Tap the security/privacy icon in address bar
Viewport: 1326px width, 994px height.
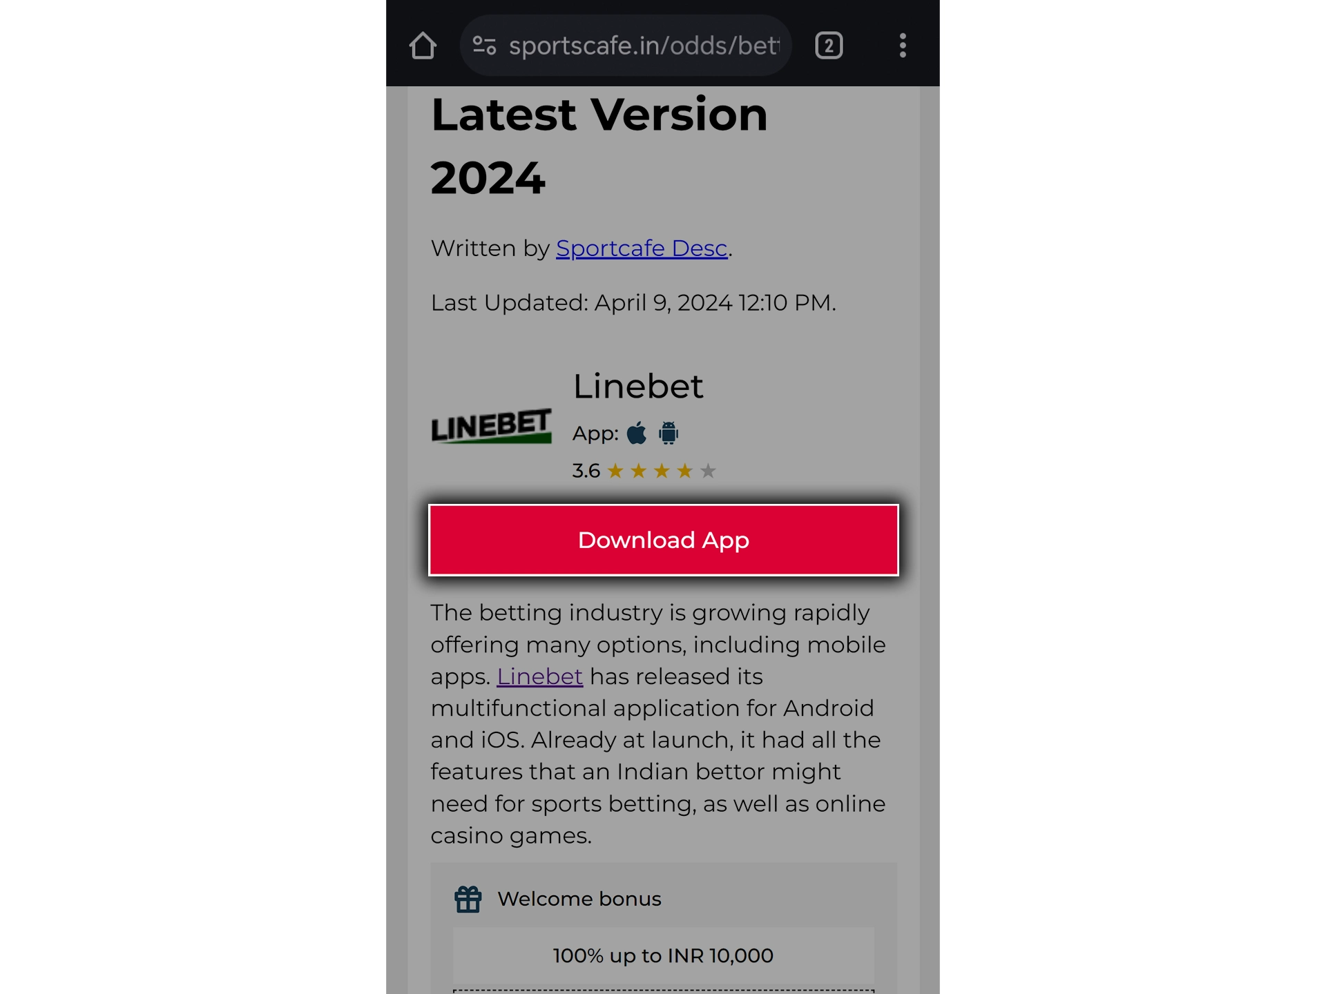pos(483,45)
